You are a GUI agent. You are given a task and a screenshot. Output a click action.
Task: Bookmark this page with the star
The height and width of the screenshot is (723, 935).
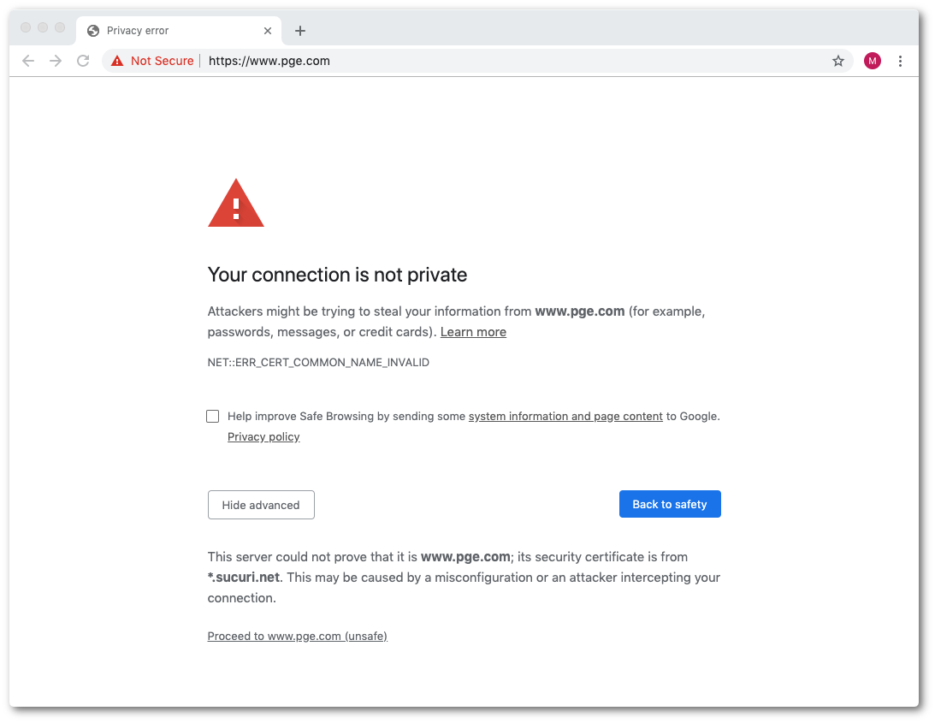click(x=838, y=61)
